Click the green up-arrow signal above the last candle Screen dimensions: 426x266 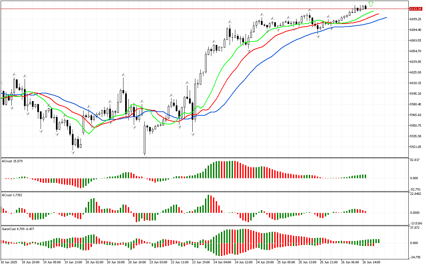(x=371, y=4)
